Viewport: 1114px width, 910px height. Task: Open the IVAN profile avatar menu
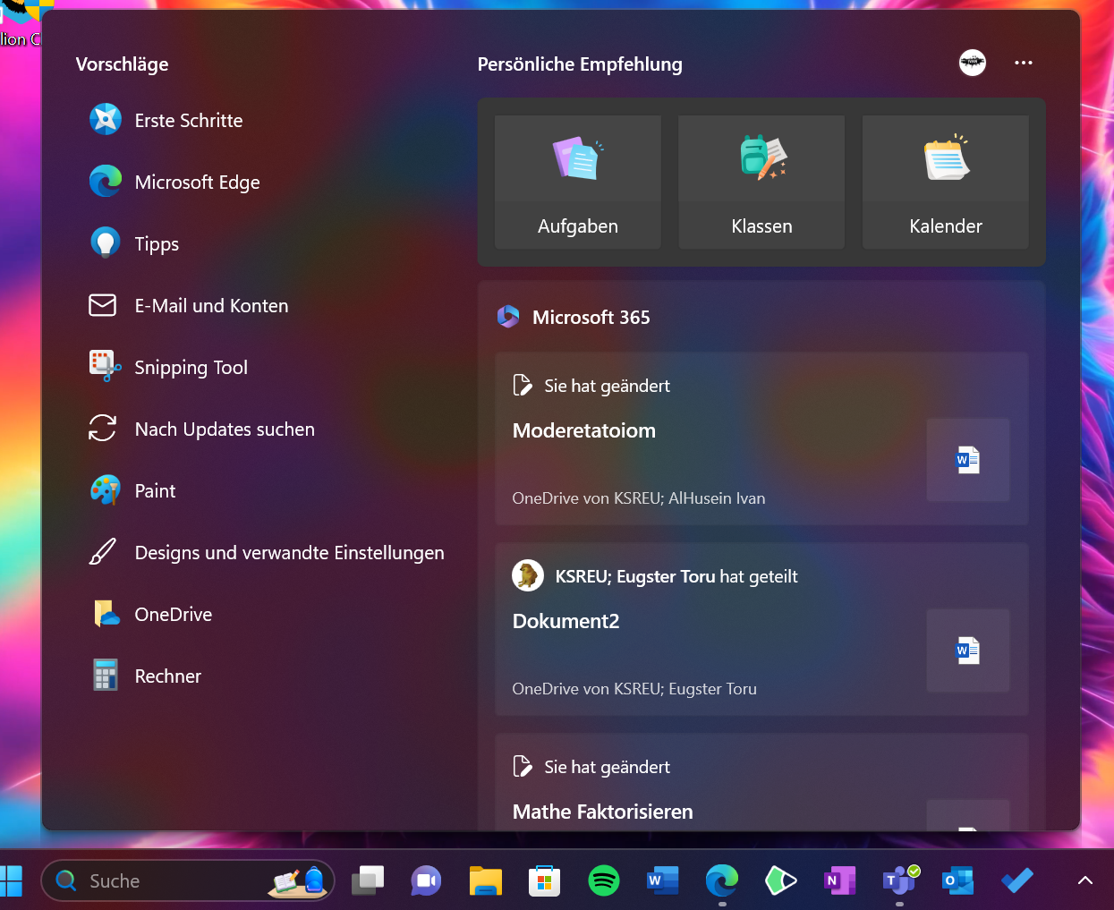pyautogui.click(x=972, y=63)
